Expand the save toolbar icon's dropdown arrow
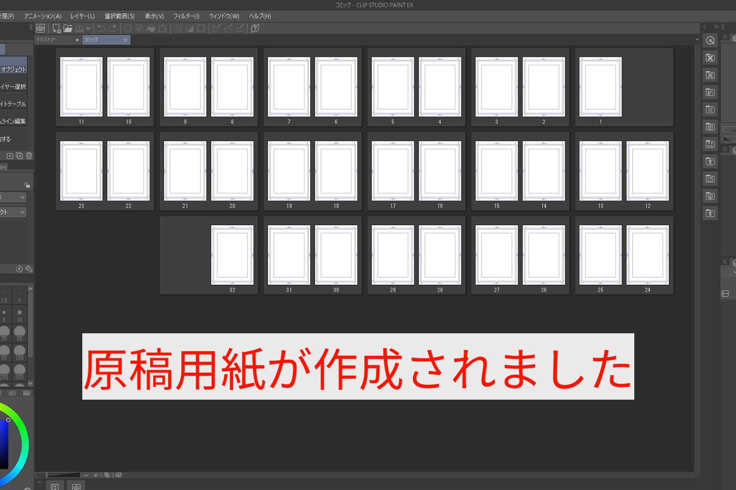The width and height of the screenshot is (736, 490). coord(88,28)
